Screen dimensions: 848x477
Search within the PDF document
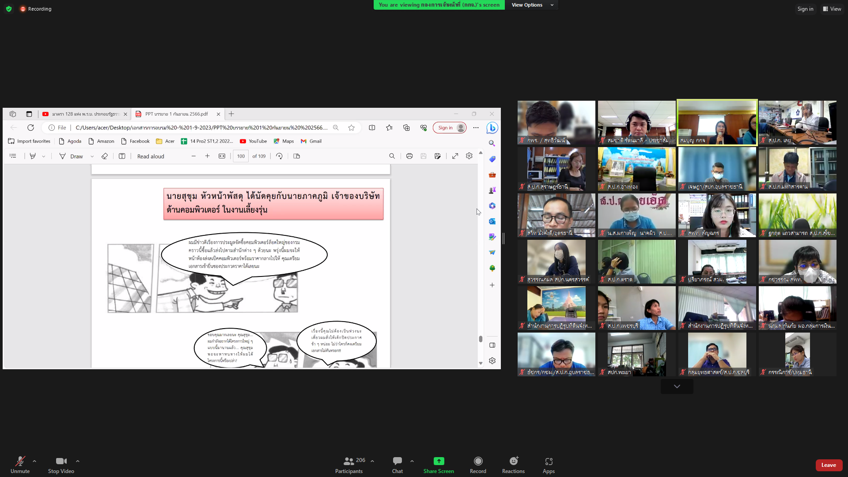pyautogui.click(x=392, y=156)
